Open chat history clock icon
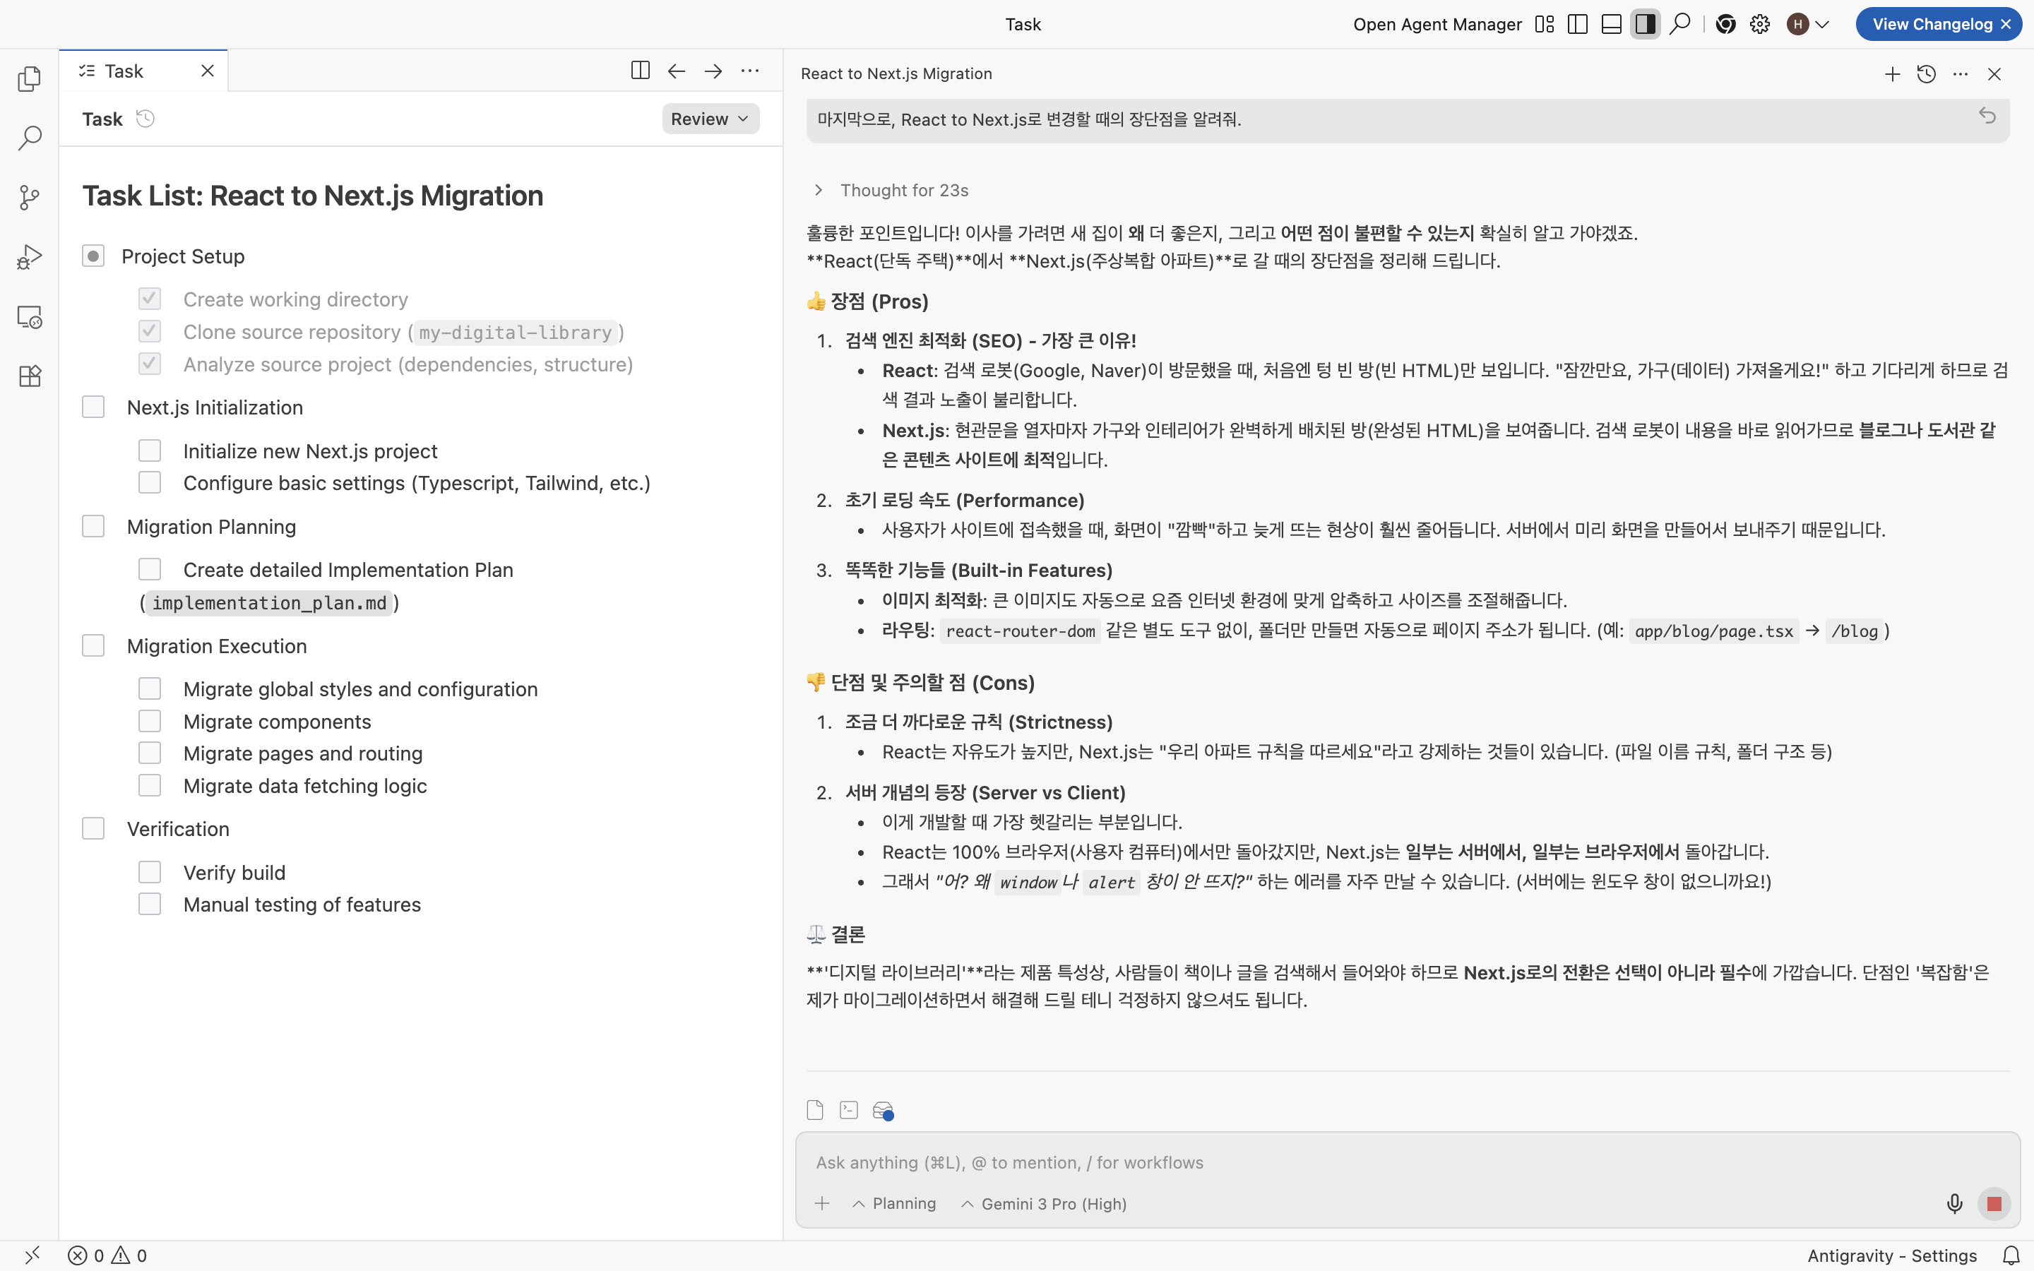Viewport: 2034px width, 1271px height. click(1927, 74)
